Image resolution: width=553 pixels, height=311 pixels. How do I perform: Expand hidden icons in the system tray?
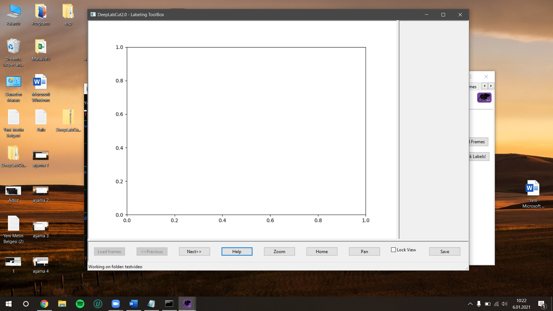point(470,304)
